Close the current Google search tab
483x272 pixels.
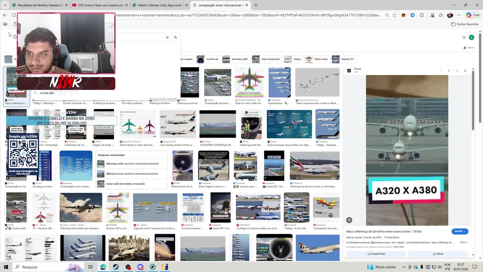247,5
